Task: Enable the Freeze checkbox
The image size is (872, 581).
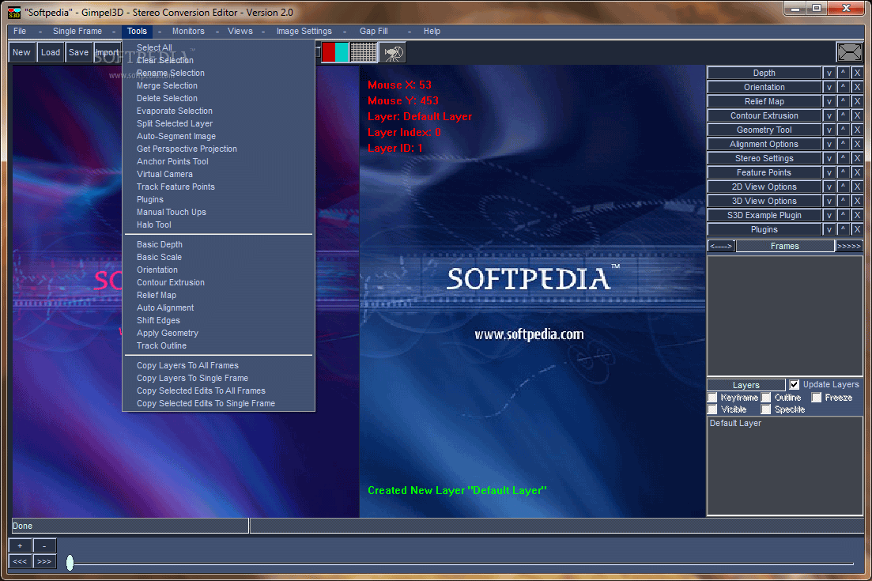Action: 817,398
